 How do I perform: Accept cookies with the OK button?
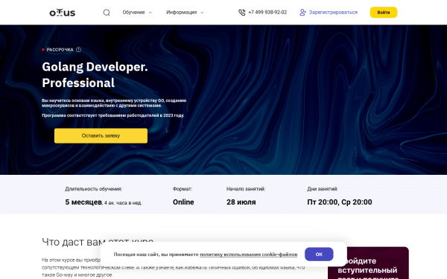[319, 254]
